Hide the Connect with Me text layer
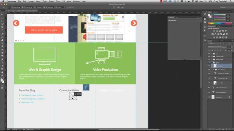Image resolution: width=234 pixels, height=131 pixels. [x=209, y=78]
